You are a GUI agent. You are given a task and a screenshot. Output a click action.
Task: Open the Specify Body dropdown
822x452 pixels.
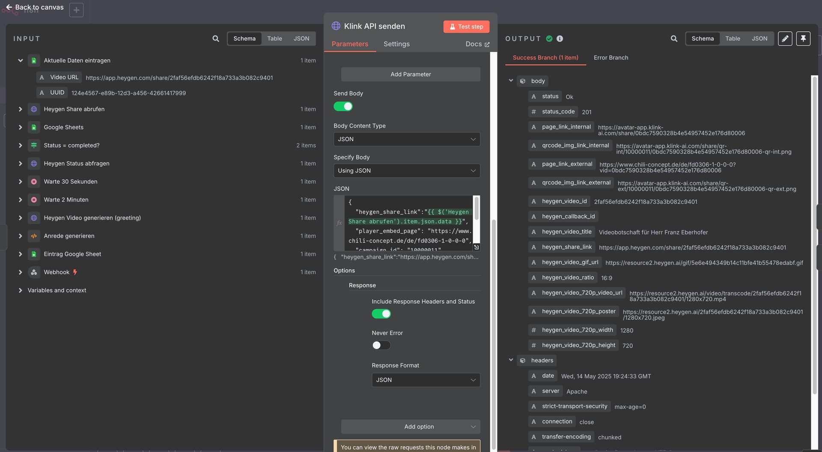pyautogui.click(x=407, y=170)
